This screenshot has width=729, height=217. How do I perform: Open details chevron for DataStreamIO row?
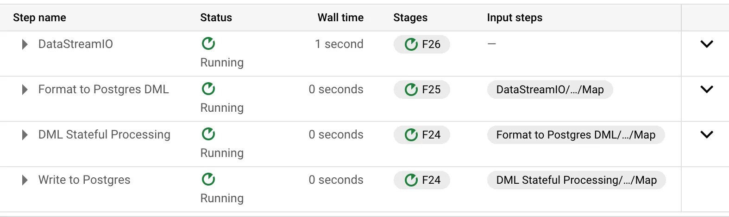tap(707, 44)
